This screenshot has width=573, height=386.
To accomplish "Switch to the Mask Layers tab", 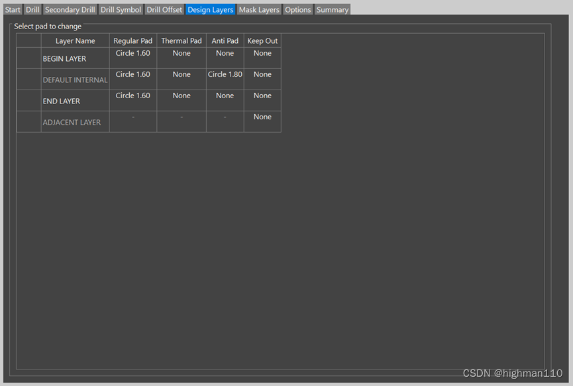I will (x=259, y=9).
